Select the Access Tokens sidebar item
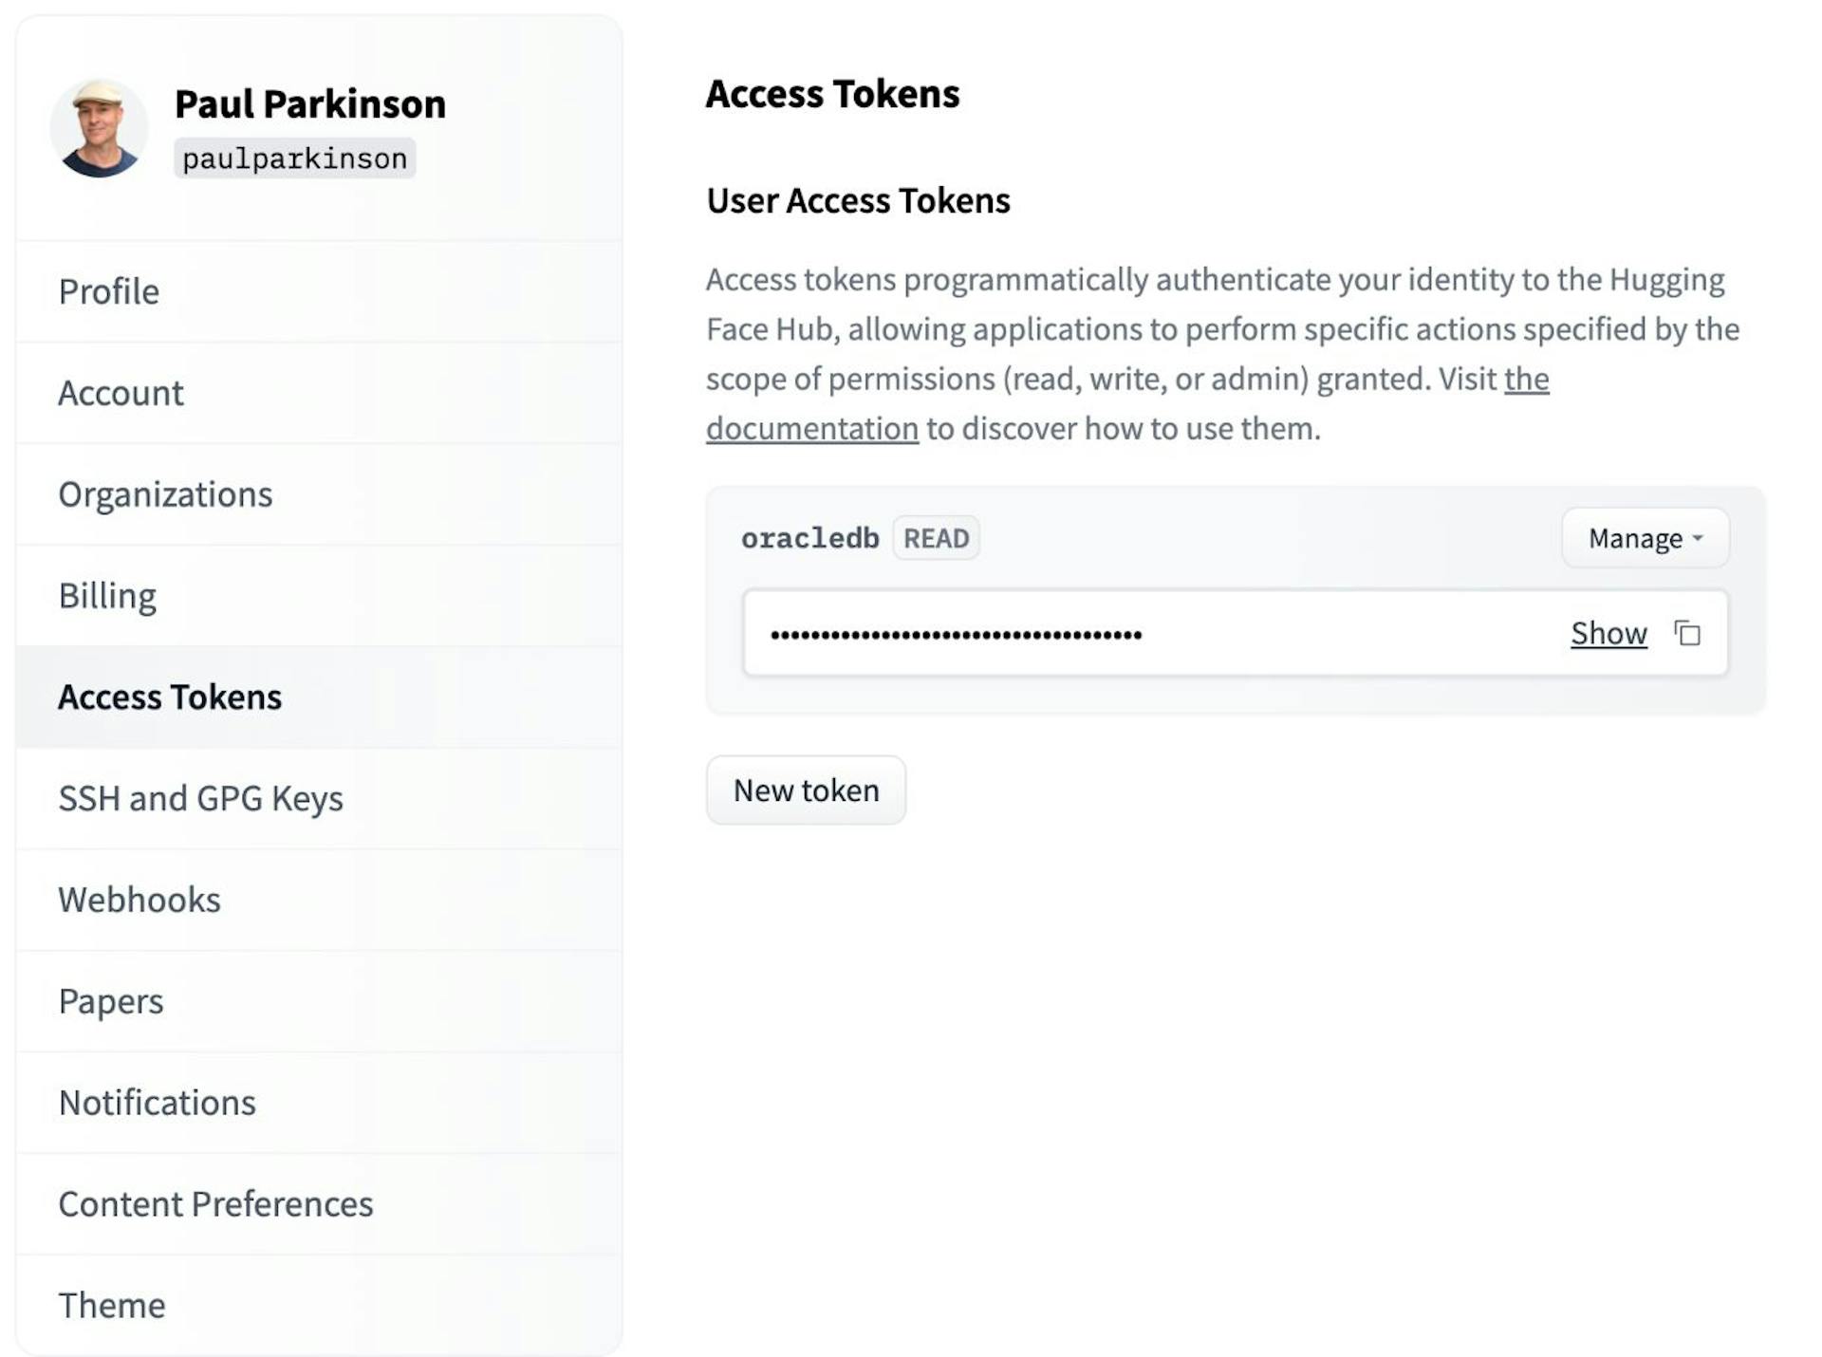The width and height of the screenshot is (1822, 1357). point(170,697)
